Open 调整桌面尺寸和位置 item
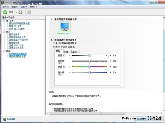 click(18, 40)
